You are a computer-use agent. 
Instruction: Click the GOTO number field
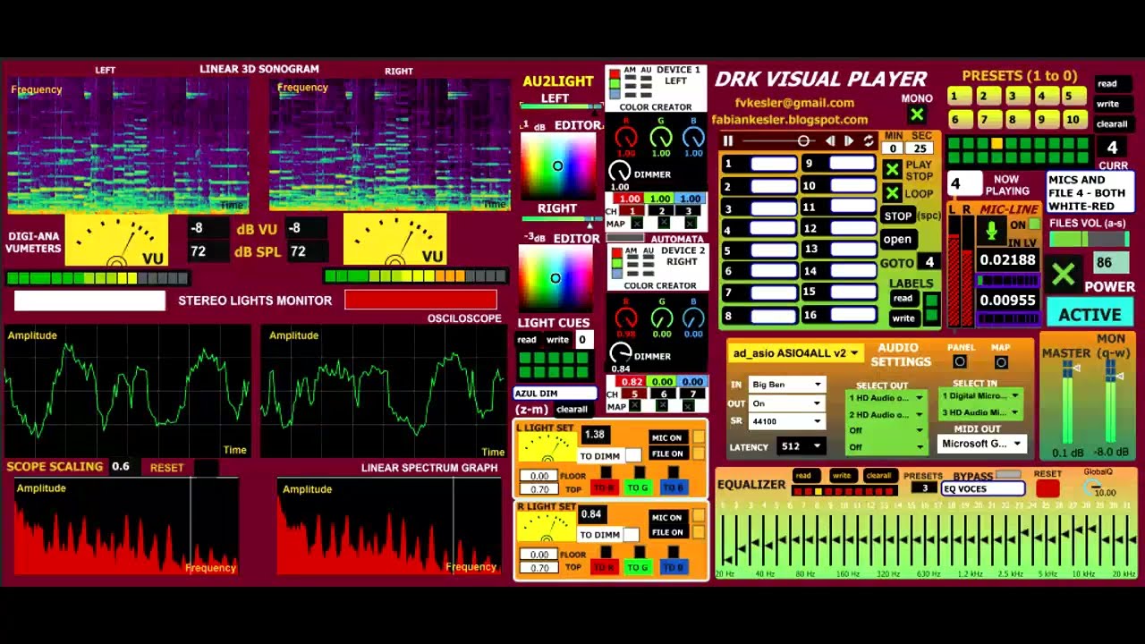tap(930, 263)
